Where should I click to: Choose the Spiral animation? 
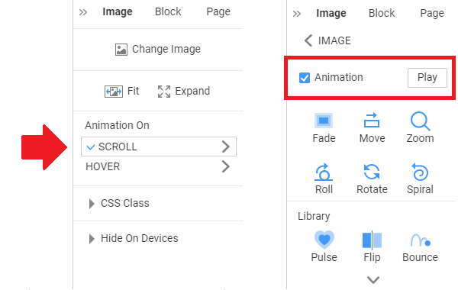[420, 172]
